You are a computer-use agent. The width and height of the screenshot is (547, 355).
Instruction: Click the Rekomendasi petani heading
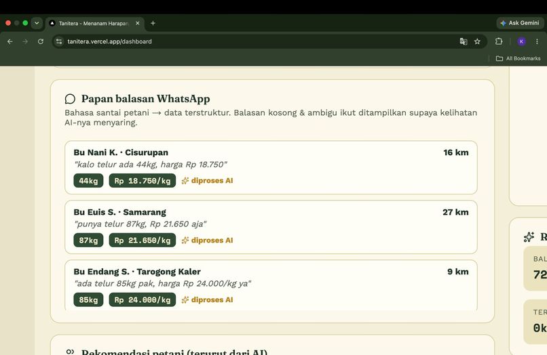[x=174, y=352]
